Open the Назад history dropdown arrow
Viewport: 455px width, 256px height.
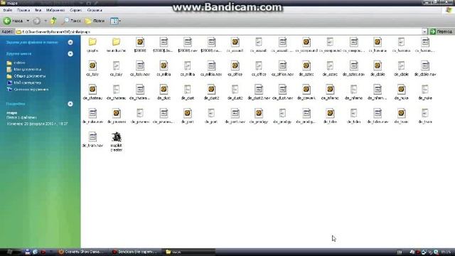(28, 21)
